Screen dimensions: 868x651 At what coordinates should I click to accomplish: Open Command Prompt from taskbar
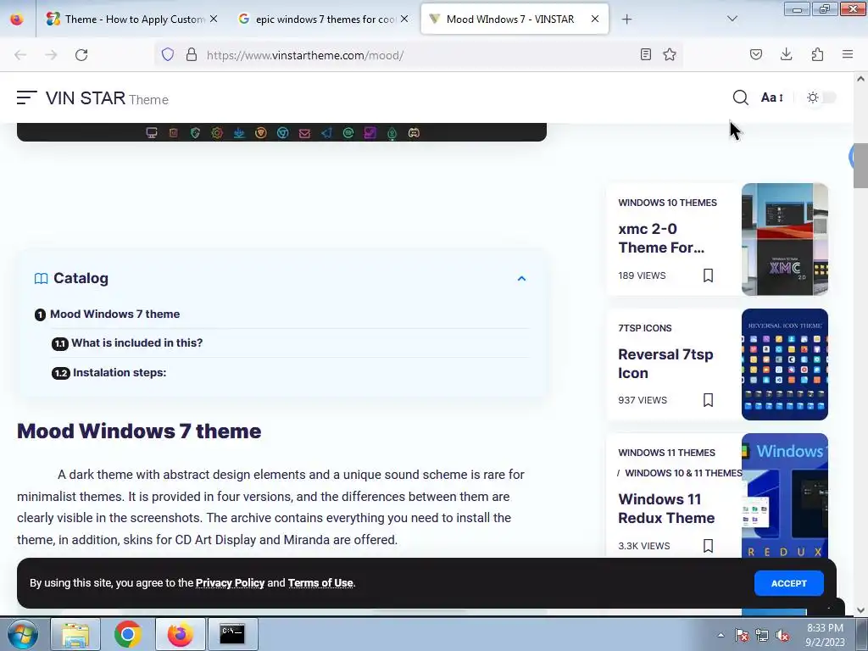232,634
